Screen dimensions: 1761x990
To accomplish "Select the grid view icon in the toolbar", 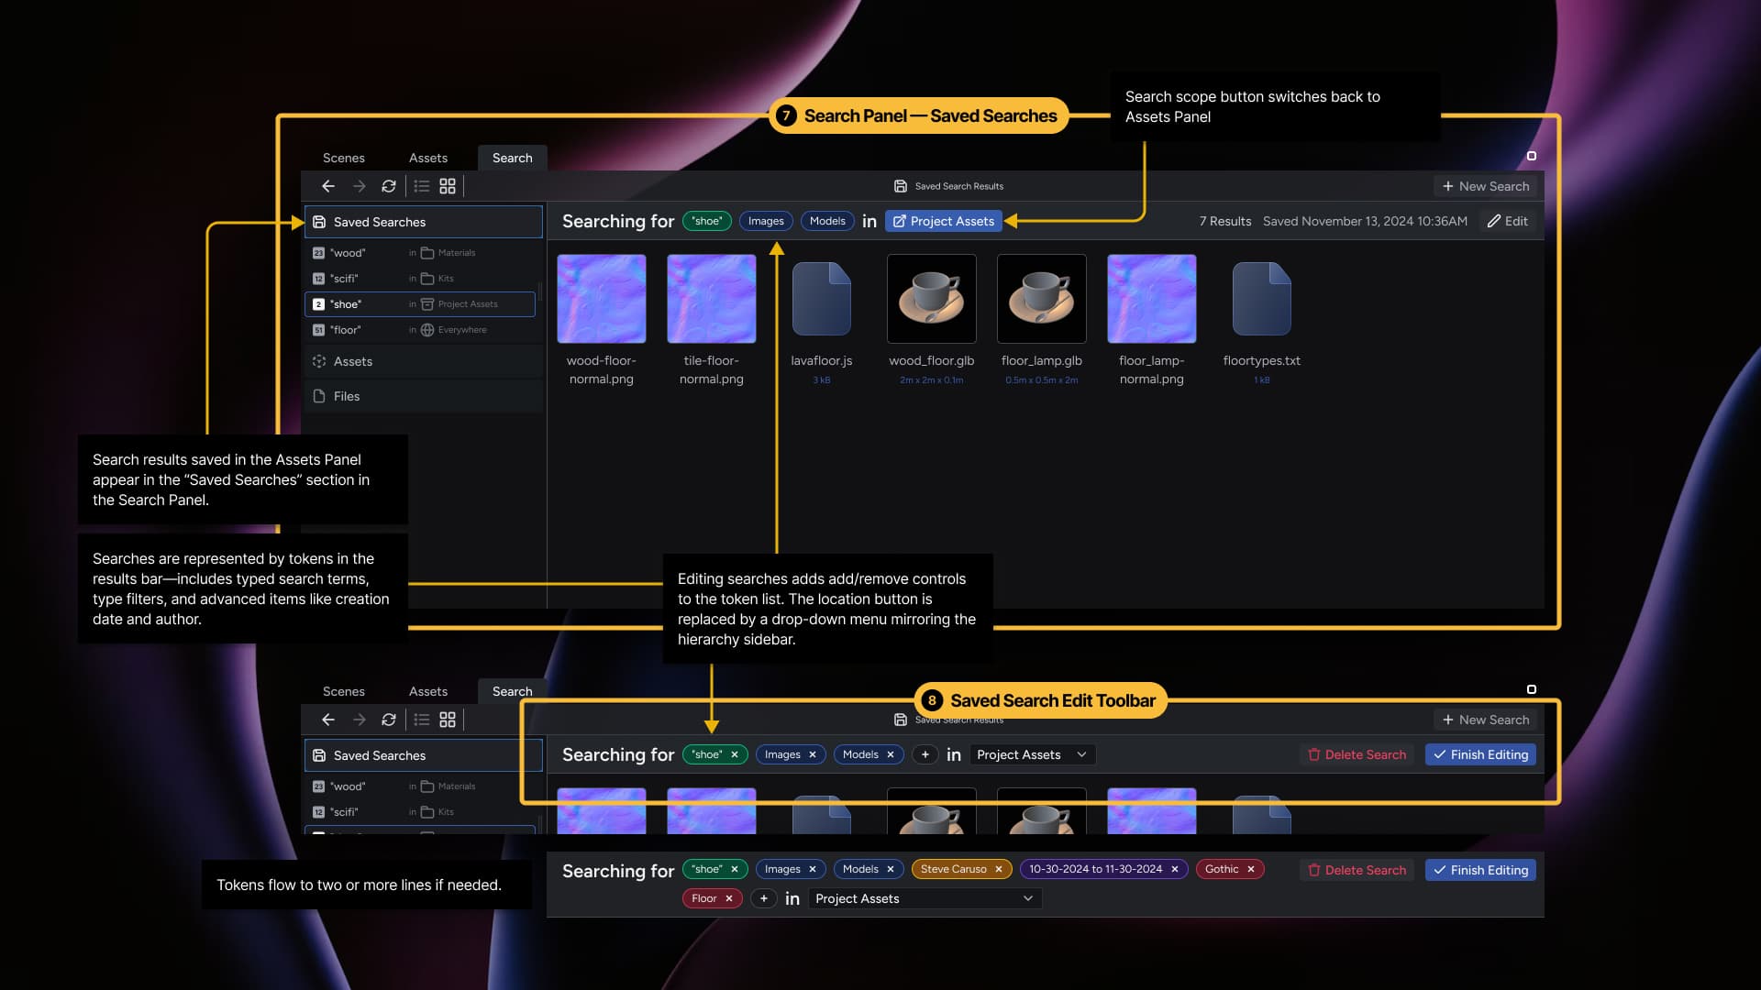I will click(x=449, y=186).
